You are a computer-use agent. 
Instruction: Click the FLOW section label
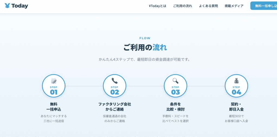tap(145, 38)
